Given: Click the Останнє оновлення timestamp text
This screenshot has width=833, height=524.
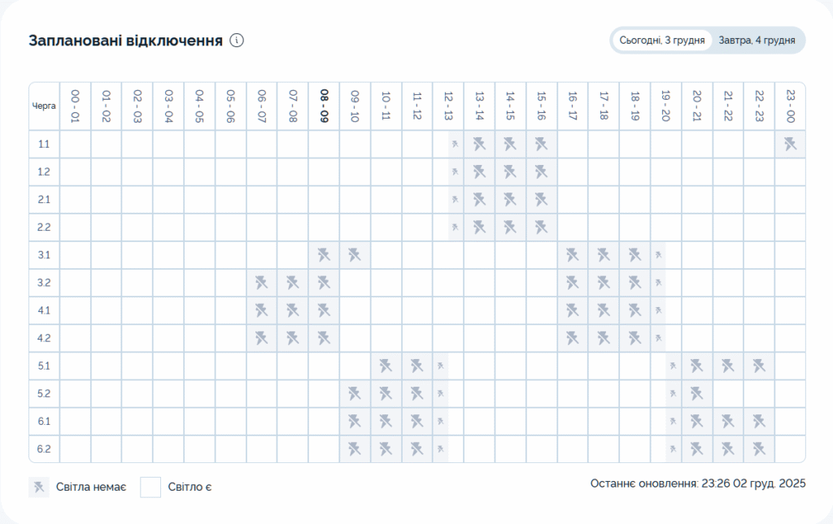Looking at the screenshot, I should pyautogui.click(x=698, y=483).
